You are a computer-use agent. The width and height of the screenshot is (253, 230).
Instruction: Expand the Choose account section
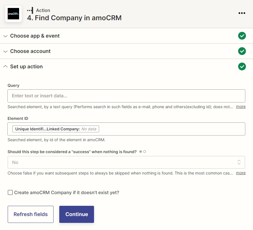coord(5,52)
